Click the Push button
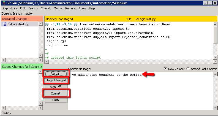This screenshot has width=218, height=116. click(x=56, y=100)
